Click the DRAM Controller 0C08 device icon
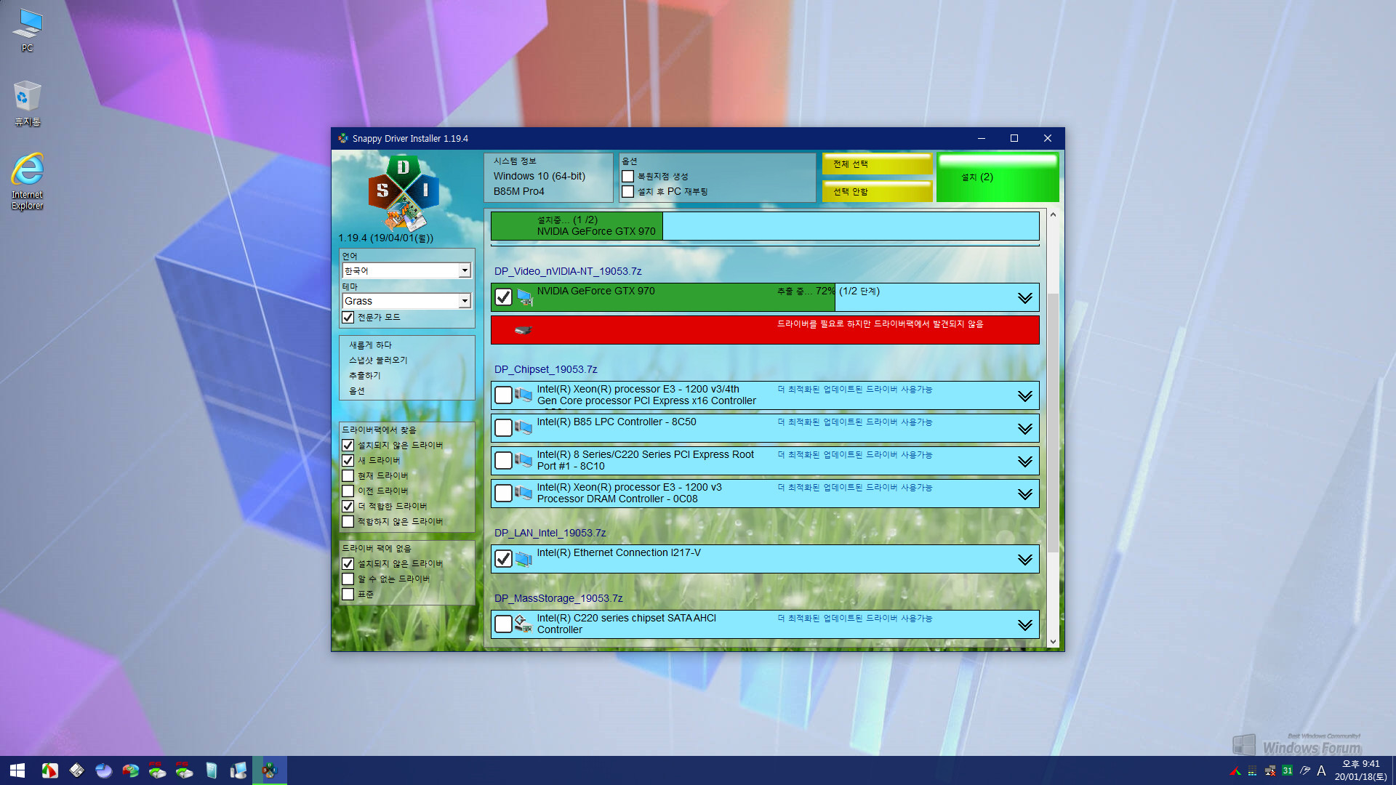The image size is (1396, 785). click(x=523, y=493)
